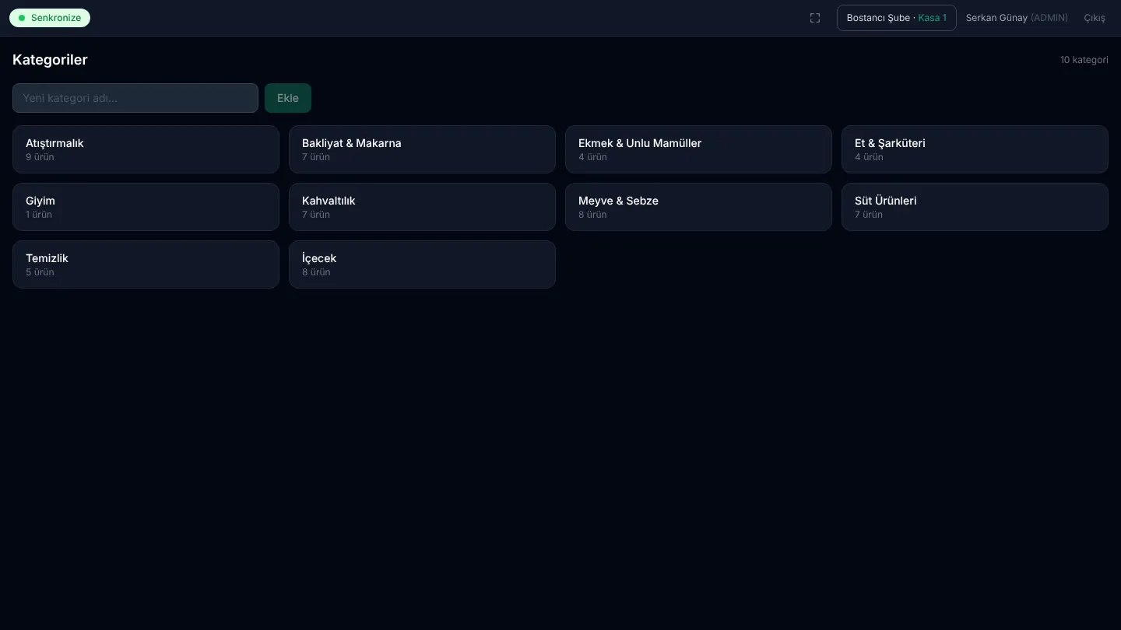Open the Kahvaltılık category card
The width and height of the screenshot is (1121, 630).
[x=422, y=207]
